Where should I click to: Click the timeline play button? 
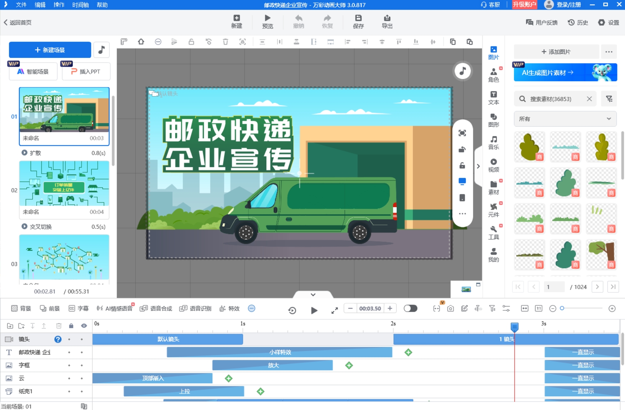pyautogui.click(x=314, y=310)
